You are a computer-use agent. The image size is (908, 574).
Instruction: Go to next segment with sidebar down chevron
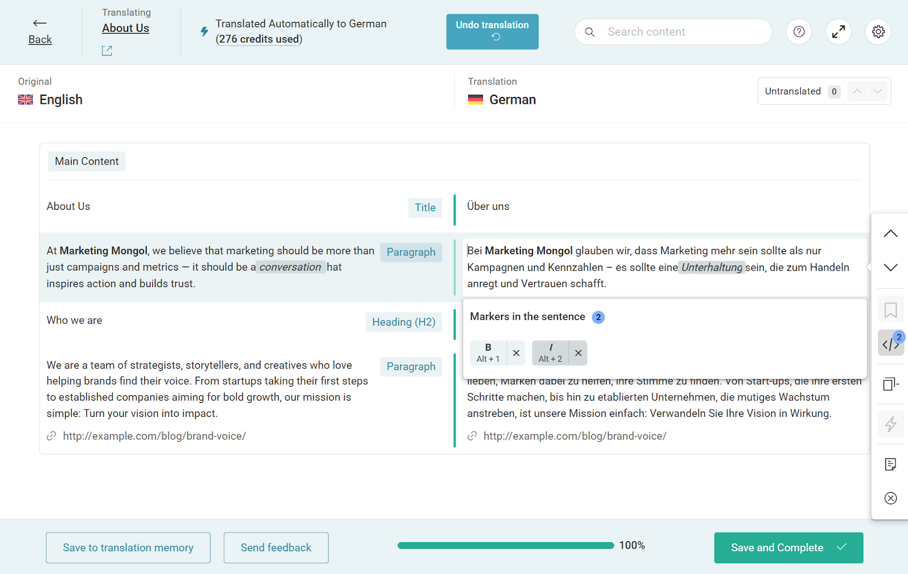tap(890, 267)
